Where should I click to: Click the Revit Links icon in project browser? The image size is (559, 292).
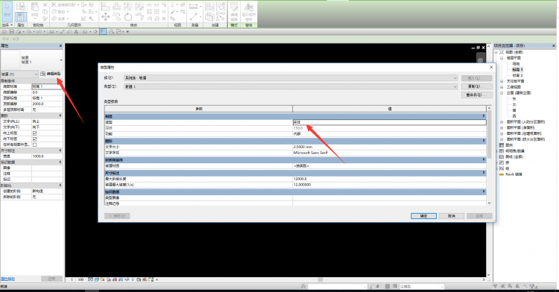502,174
